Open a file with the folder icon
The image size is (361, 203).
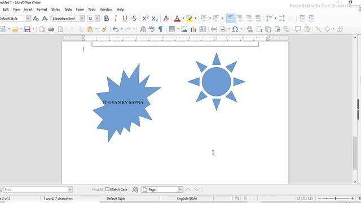click(15, 29)
